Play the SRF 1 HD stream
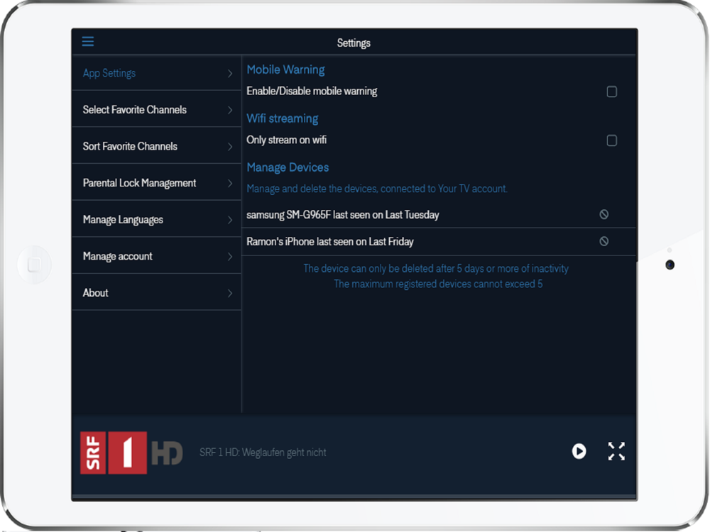 pyautogui.click(x=579, y=451)
